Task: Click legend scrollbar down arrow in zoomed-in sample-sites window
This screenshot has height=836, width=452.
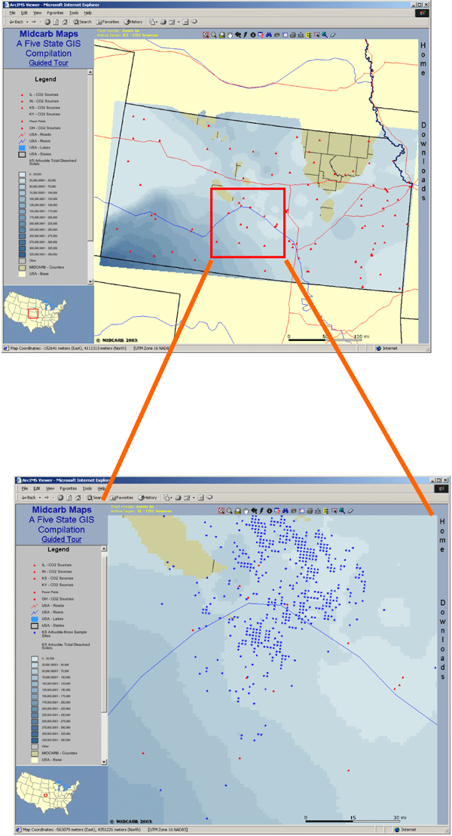Action: coord(105,761)
